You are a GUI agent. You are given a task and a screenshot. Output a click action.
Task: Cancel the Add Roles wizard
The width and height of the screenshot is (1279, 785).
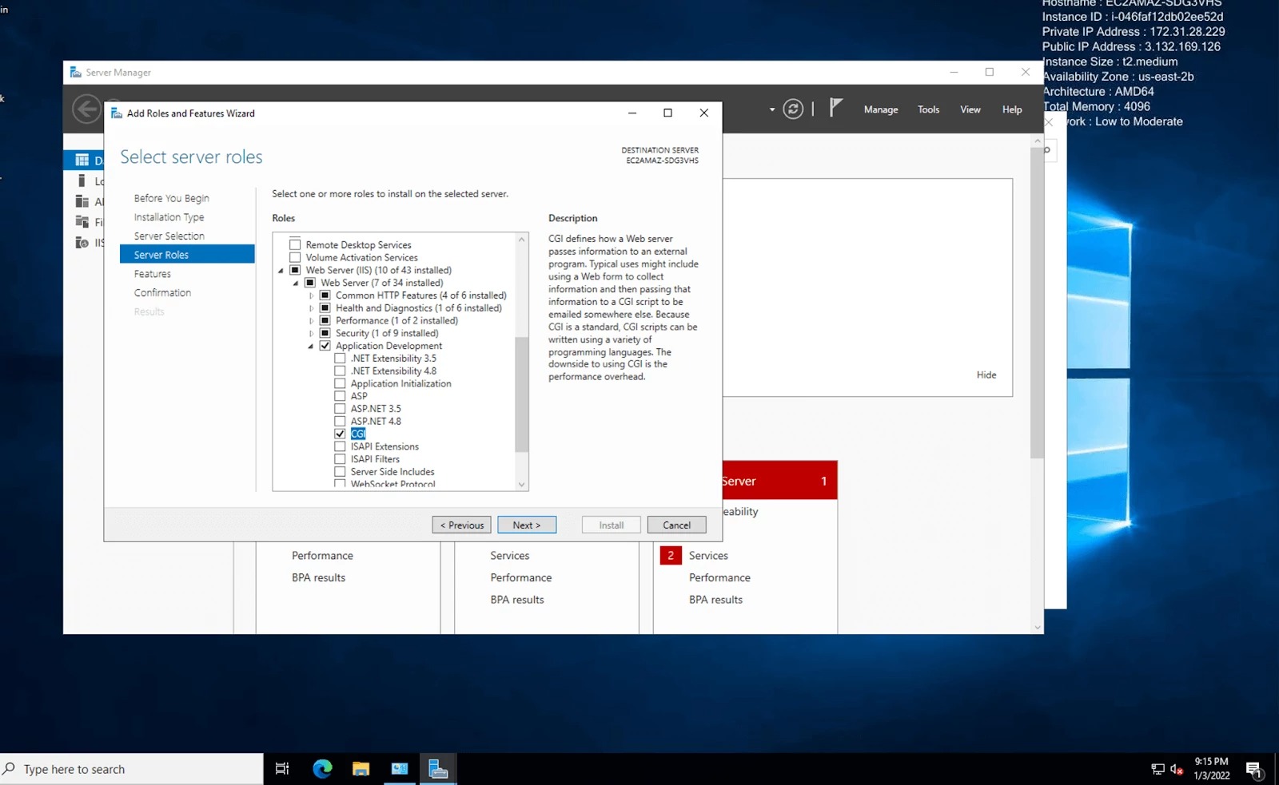pos(676,525)
